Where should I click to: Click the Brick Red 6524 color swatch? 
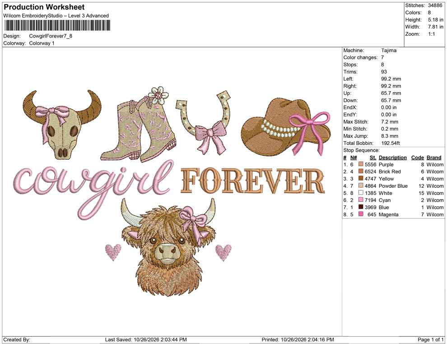tap(361, 171)
